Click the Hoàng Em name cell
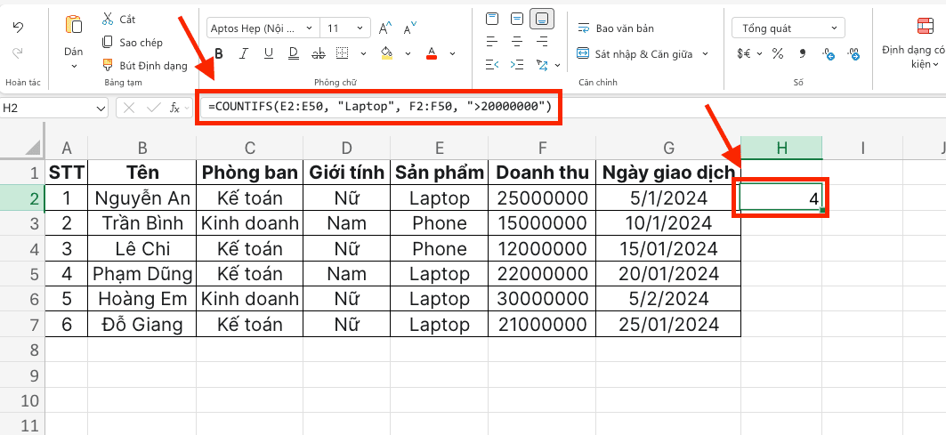The image size is (946, 435). coord(142,299)
